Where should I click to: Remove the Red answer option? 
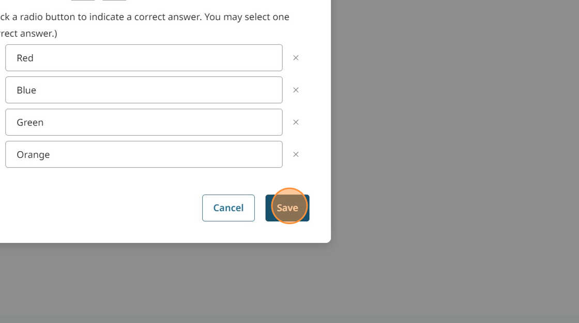coord(296,58)
